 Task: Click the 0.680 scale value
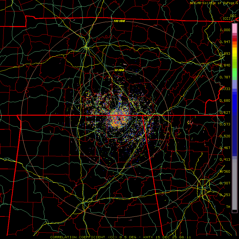point(225,101)
